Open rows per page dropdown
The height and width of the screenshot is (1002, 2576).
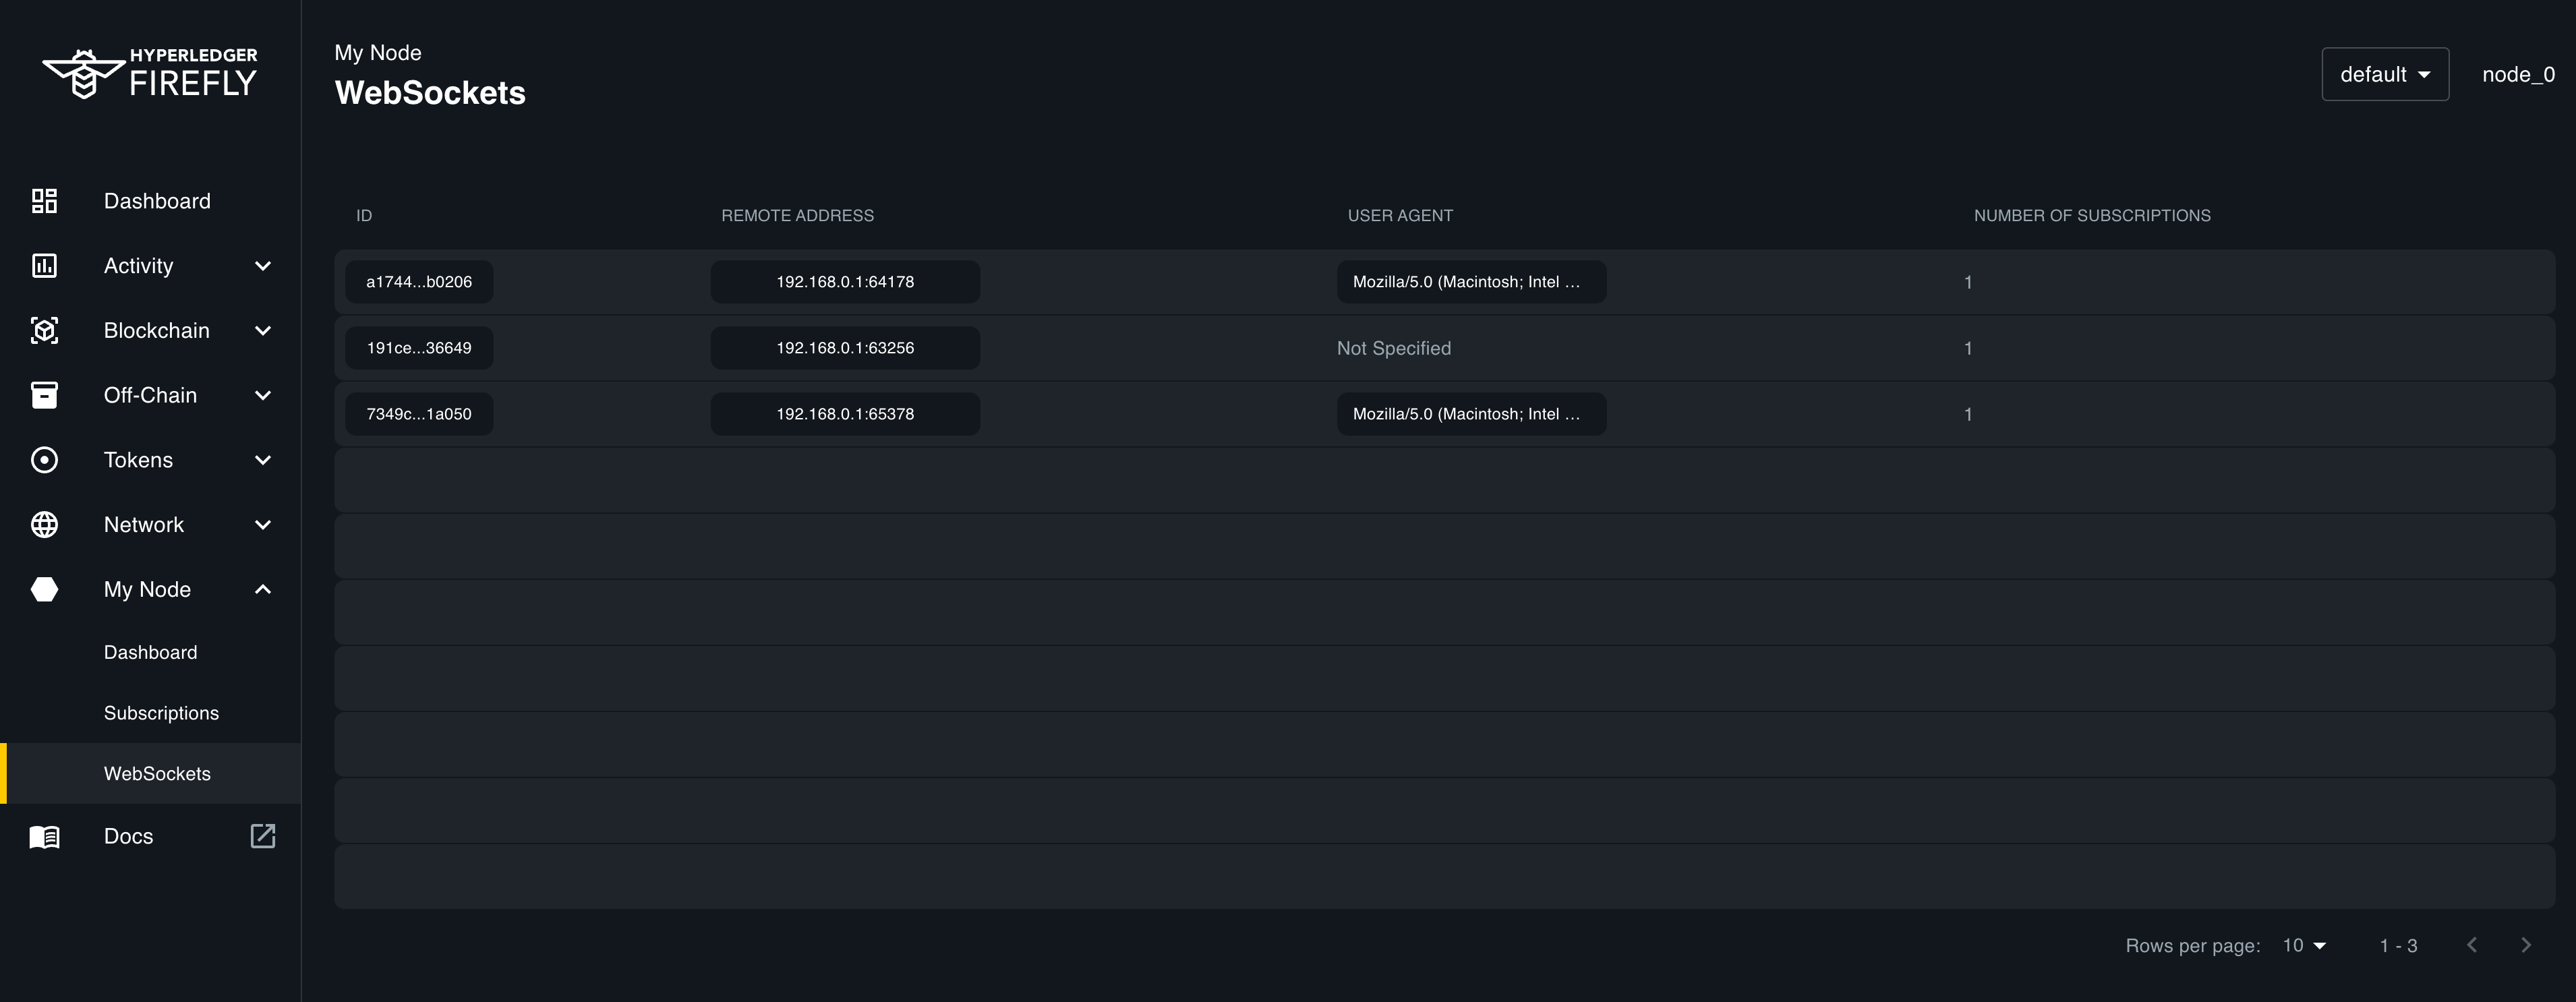tap(2304, 946)
